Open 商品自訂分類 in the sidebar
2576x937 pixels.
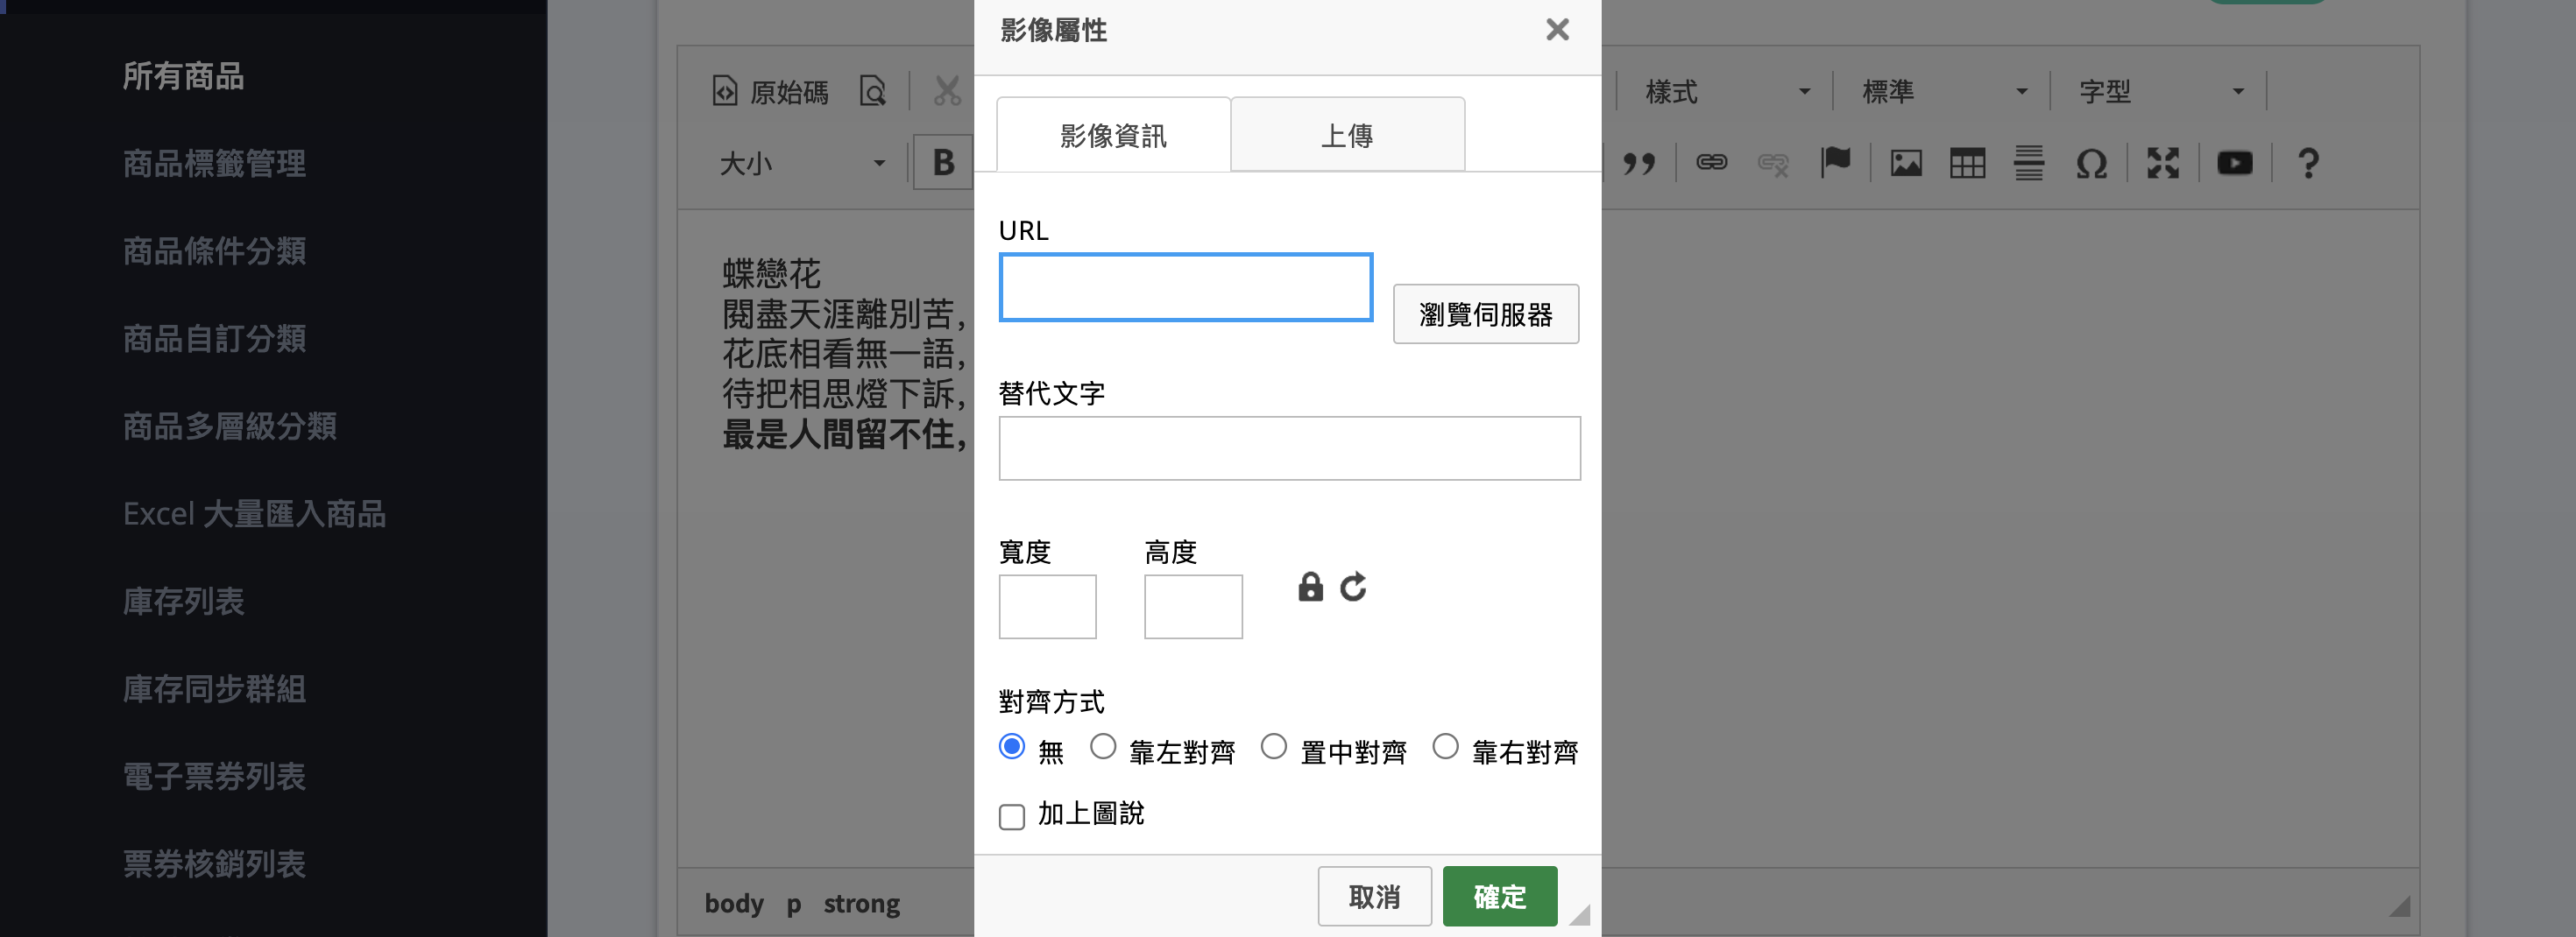pyautogui.click(x=214, y=339)
